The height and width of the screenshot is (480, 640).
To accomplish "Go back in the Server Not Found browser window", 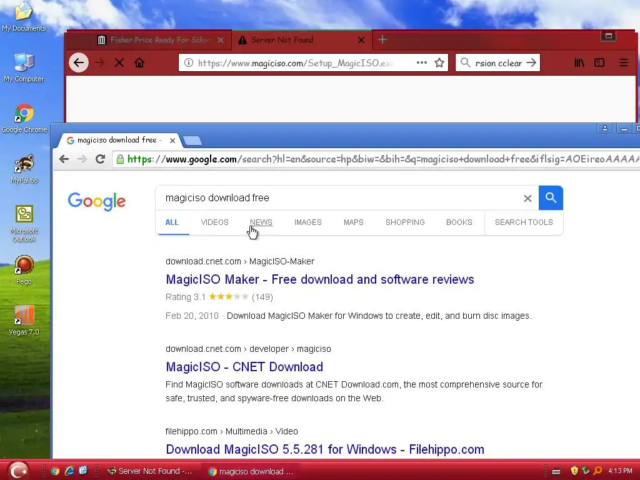I will click(78, 63).
